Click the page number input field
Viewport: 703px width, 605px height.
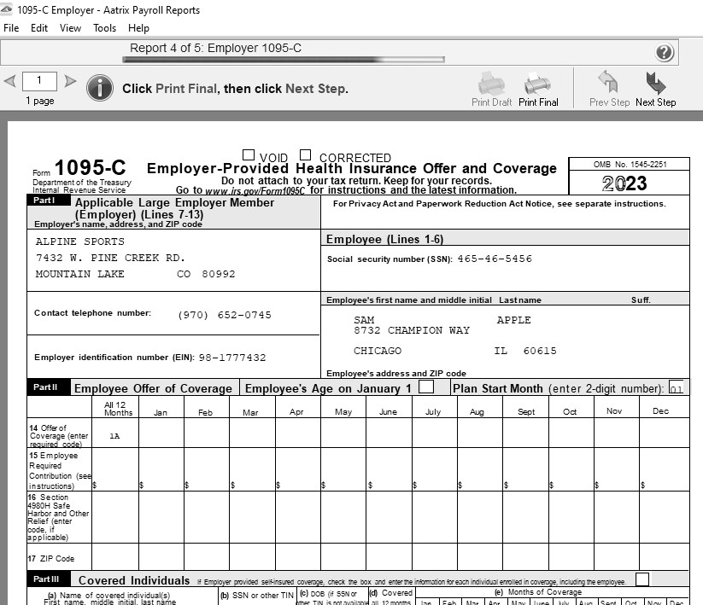[x=39, y=80]
